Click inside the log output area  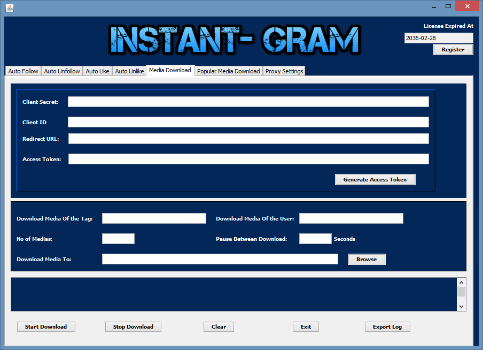pos(234,294)
